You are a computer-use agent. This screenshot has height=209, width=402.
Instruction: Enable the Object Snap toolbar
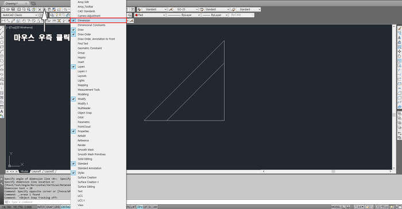(98, 113)
